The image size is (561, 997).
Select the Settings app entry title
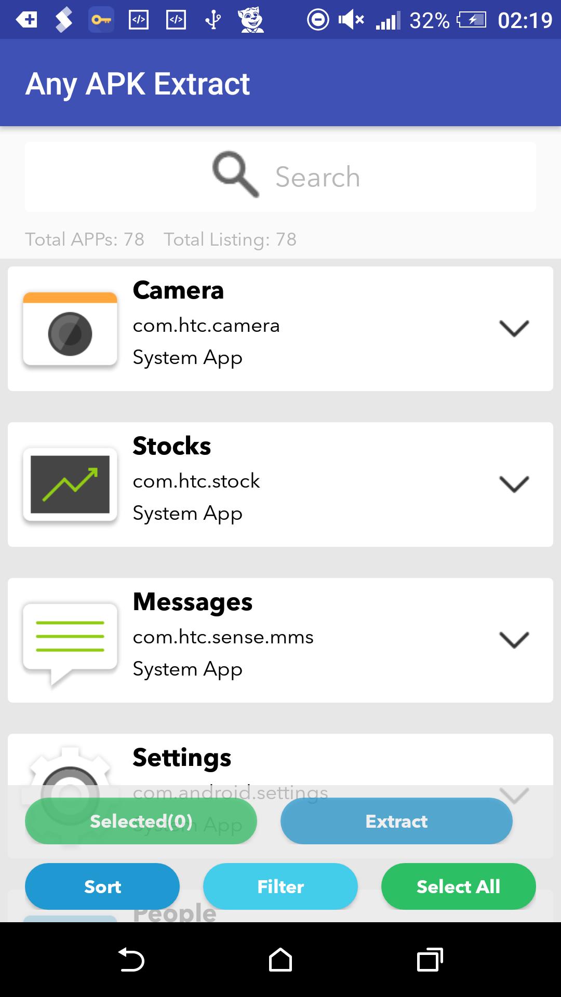tap(182, 758)
